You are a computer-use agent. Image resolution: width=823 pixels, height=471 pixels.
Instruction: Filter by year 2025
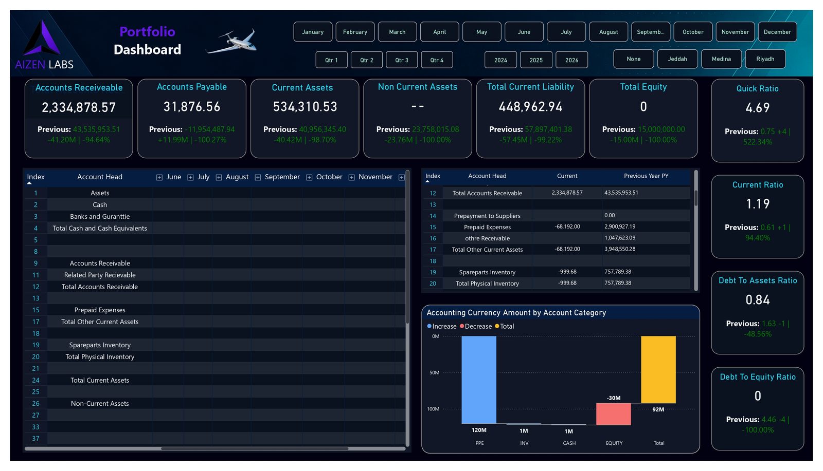coord(536,60)
